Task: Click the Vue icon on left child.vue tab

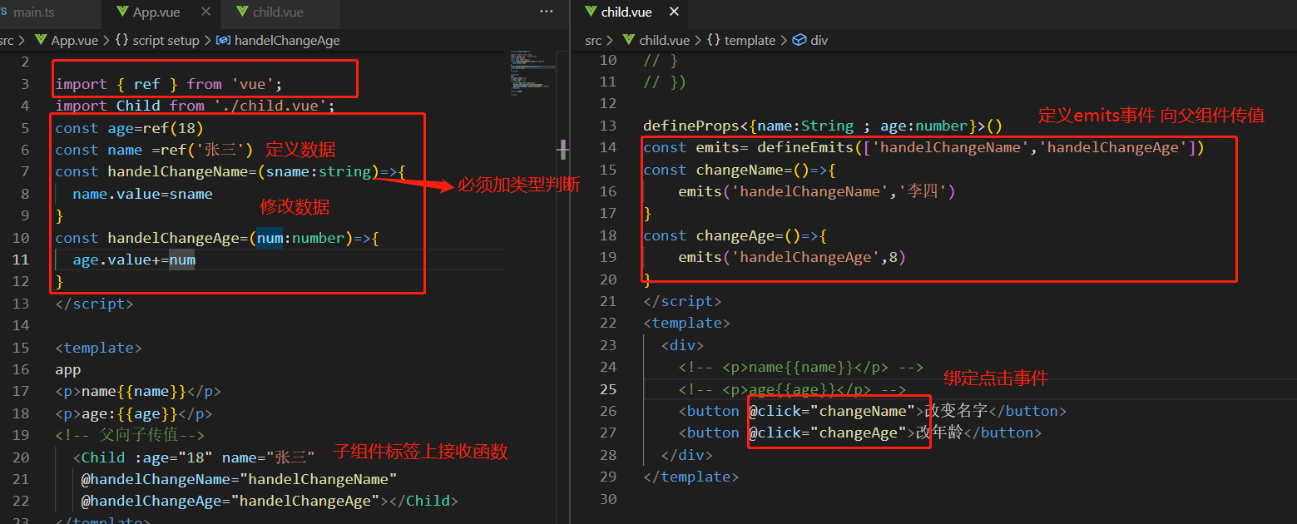Action: [242, 12]
